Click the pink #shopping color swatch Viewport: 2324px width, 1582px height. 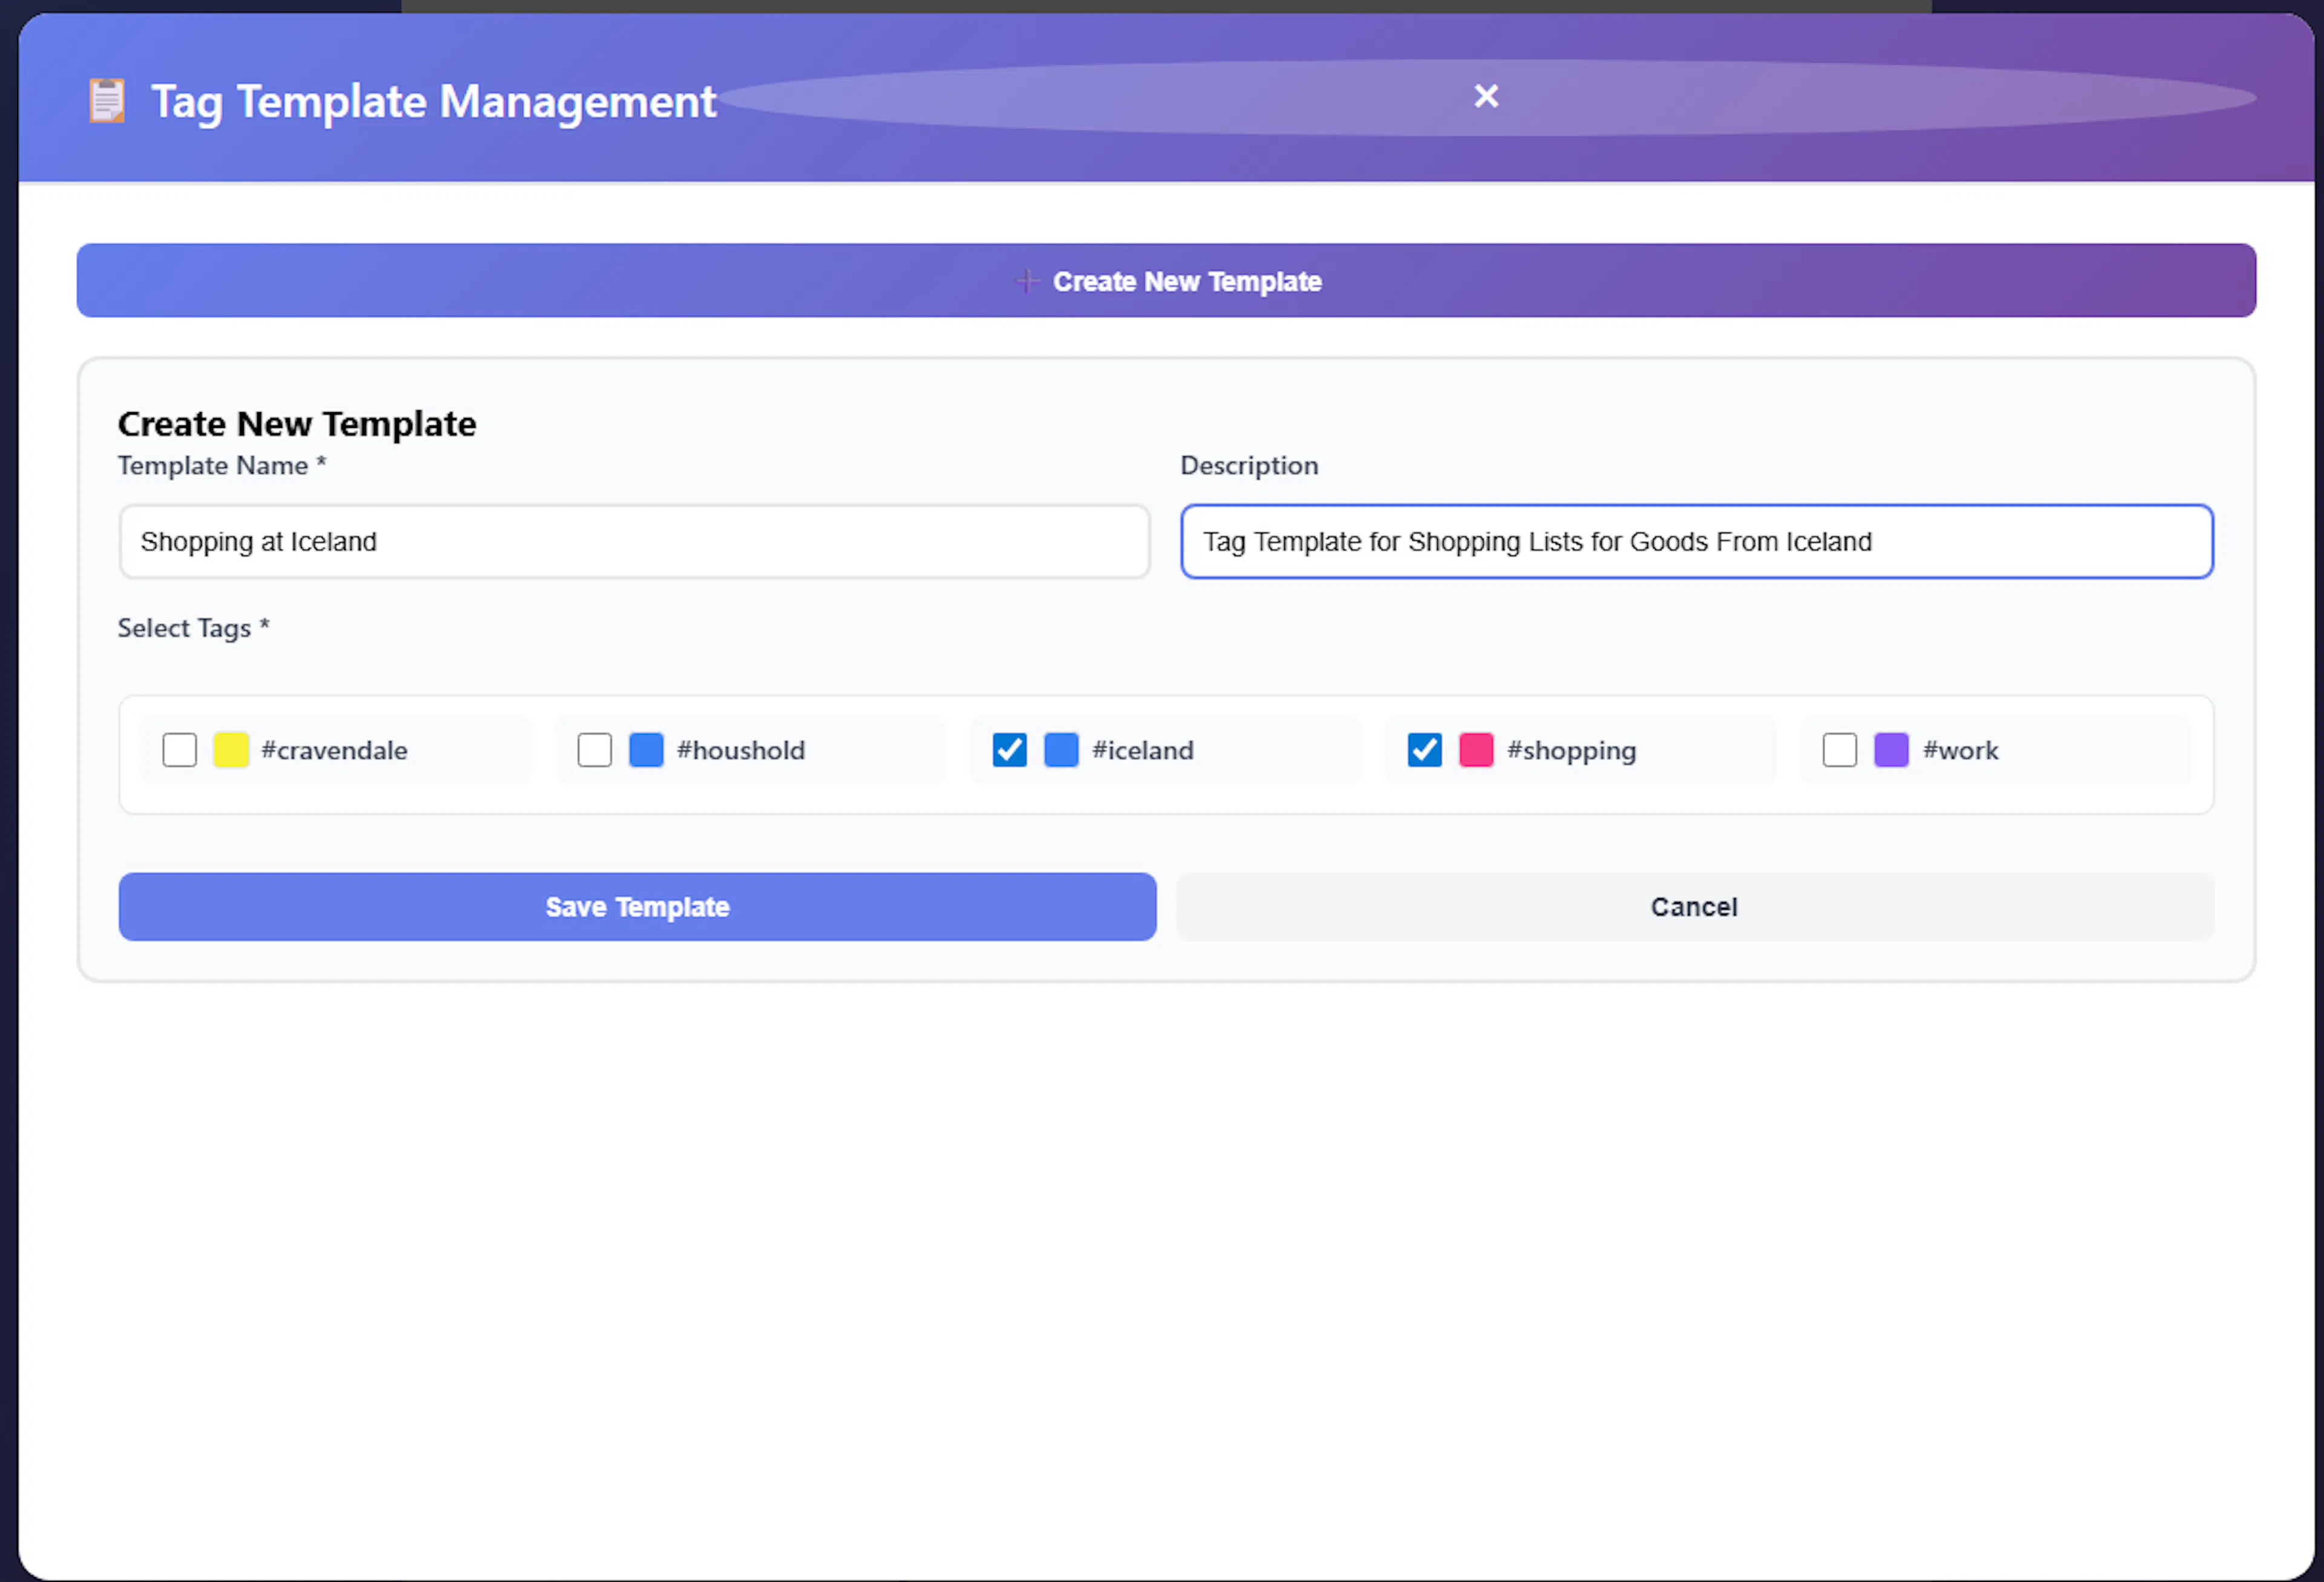pyautogui.click(x=1476, y=750)
